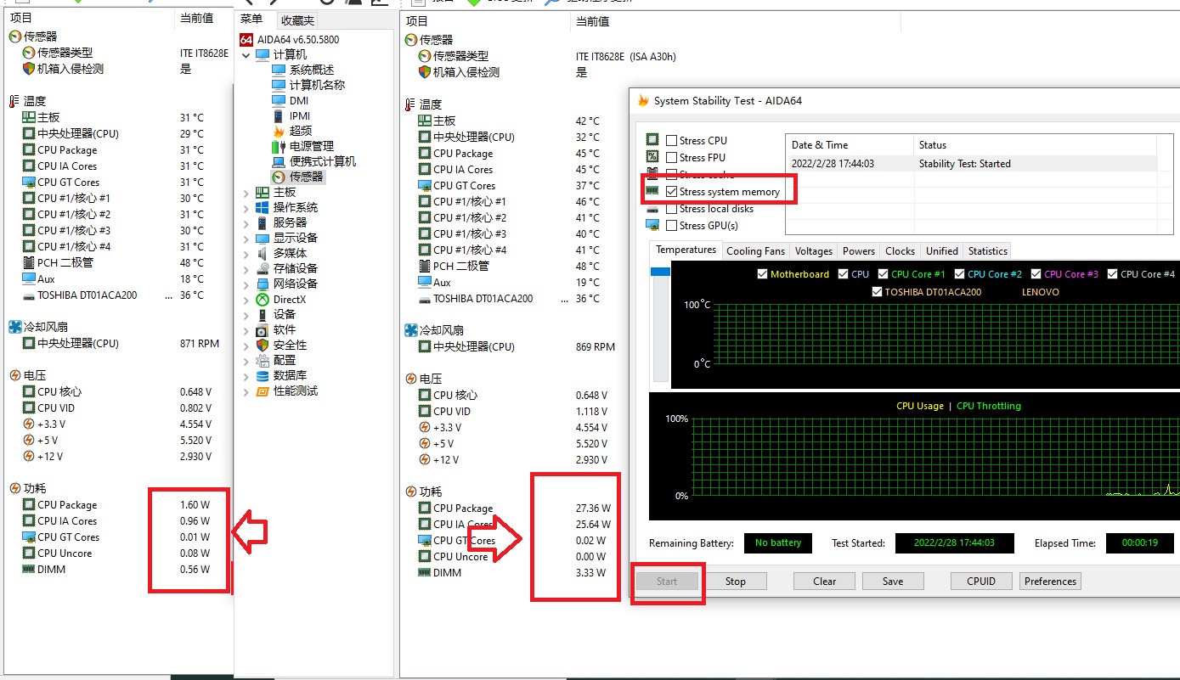The image size is (1180, 680).
Task: Click the DirectX icon in the tree
Action: (x=263, y=300)
